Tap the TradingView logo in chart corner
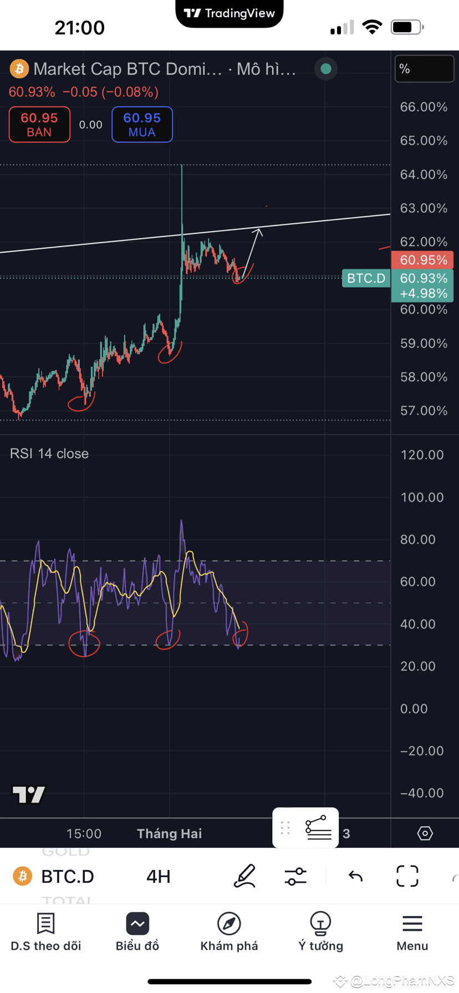459x993 pixels. (29, 794)
